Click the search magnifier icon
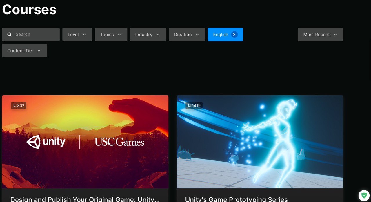Image resolution: width=371 pixels, height=202 pixels. tap(10, 34)
